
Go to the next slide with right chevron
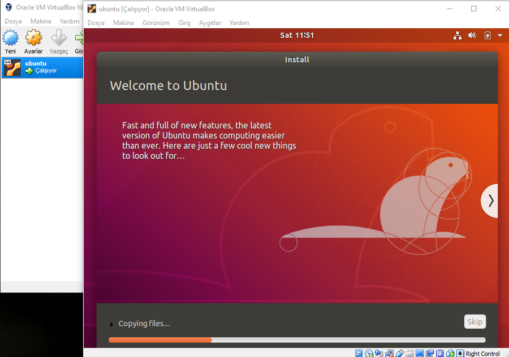(x=490, y=201)
